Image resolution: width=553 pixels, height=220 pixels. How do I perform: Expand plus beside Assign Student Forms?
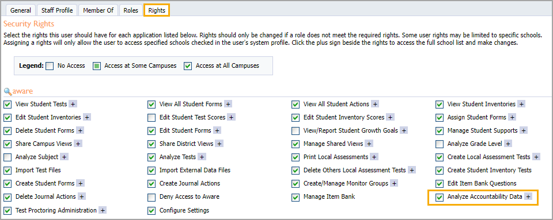pyautogui.click(x=512, y=117)
